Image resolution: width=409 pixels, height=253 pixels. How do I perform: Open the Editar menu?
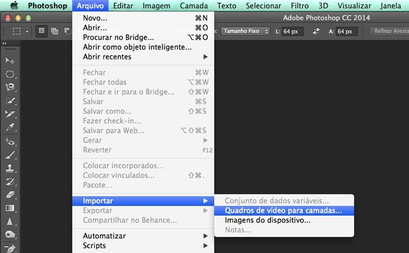(x=123, y=5)
